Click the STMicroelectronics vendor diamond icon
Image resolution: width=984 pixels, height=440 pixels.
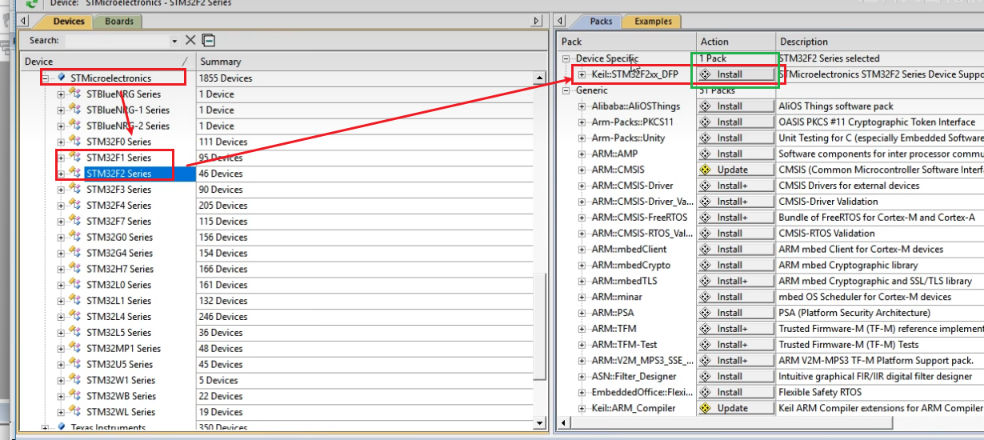tap(62, 78)
